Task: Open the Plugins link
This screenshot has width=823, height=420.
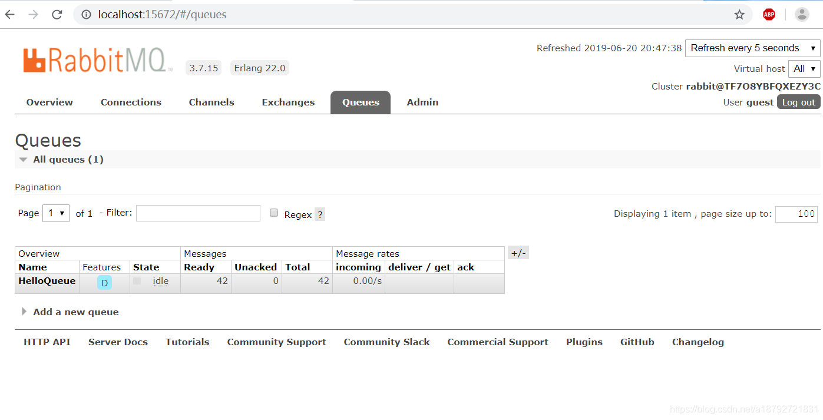Action: [584, 342]
